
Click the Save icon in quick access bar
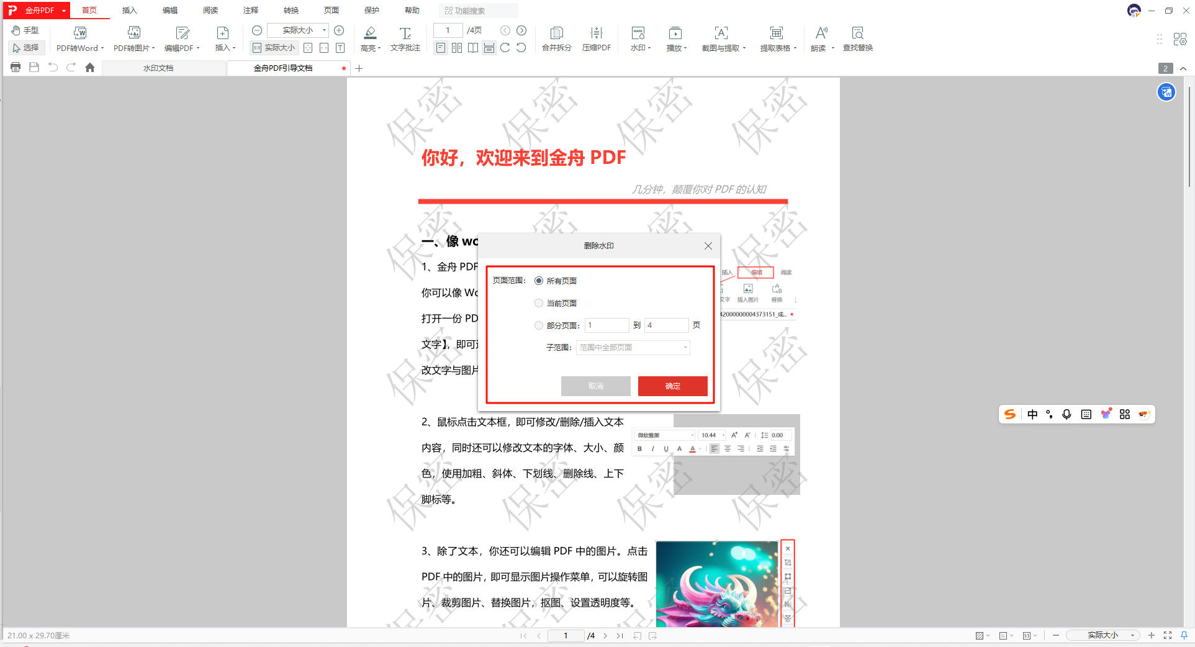pyautogui.click(x=34, y=68)
